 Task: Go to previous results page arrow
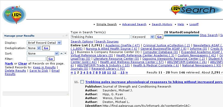(x=72, y=72)
